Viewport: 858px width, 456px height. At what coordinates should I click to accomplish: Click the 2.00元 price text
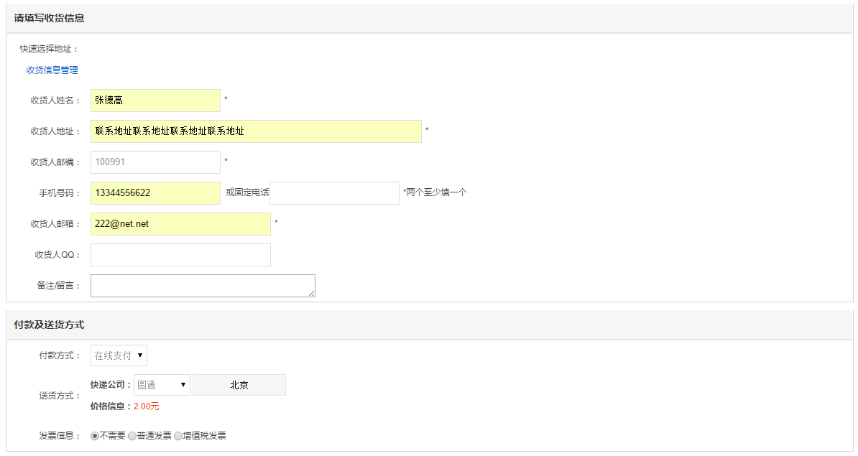coord(147,406)
